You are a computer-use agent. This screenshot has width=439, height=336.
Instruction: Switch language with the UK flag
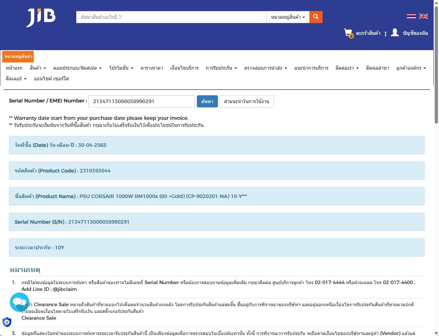click(x=423, y=16)
